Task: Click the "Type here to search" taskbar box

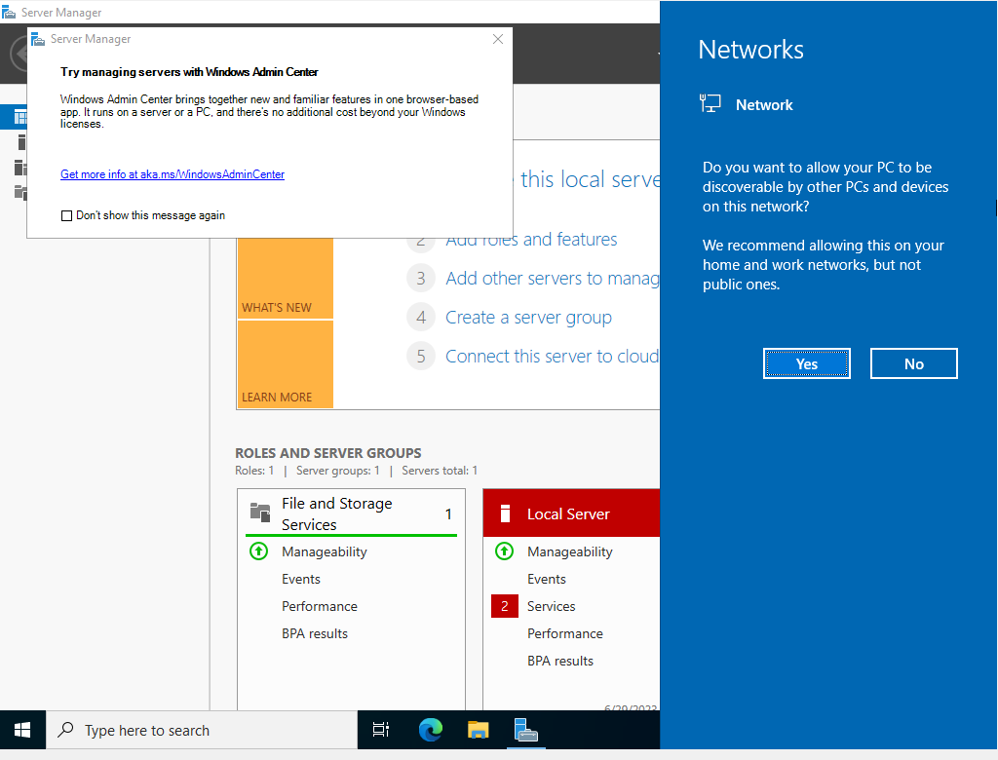Action: pyautogui.click(x=202, y=730)
